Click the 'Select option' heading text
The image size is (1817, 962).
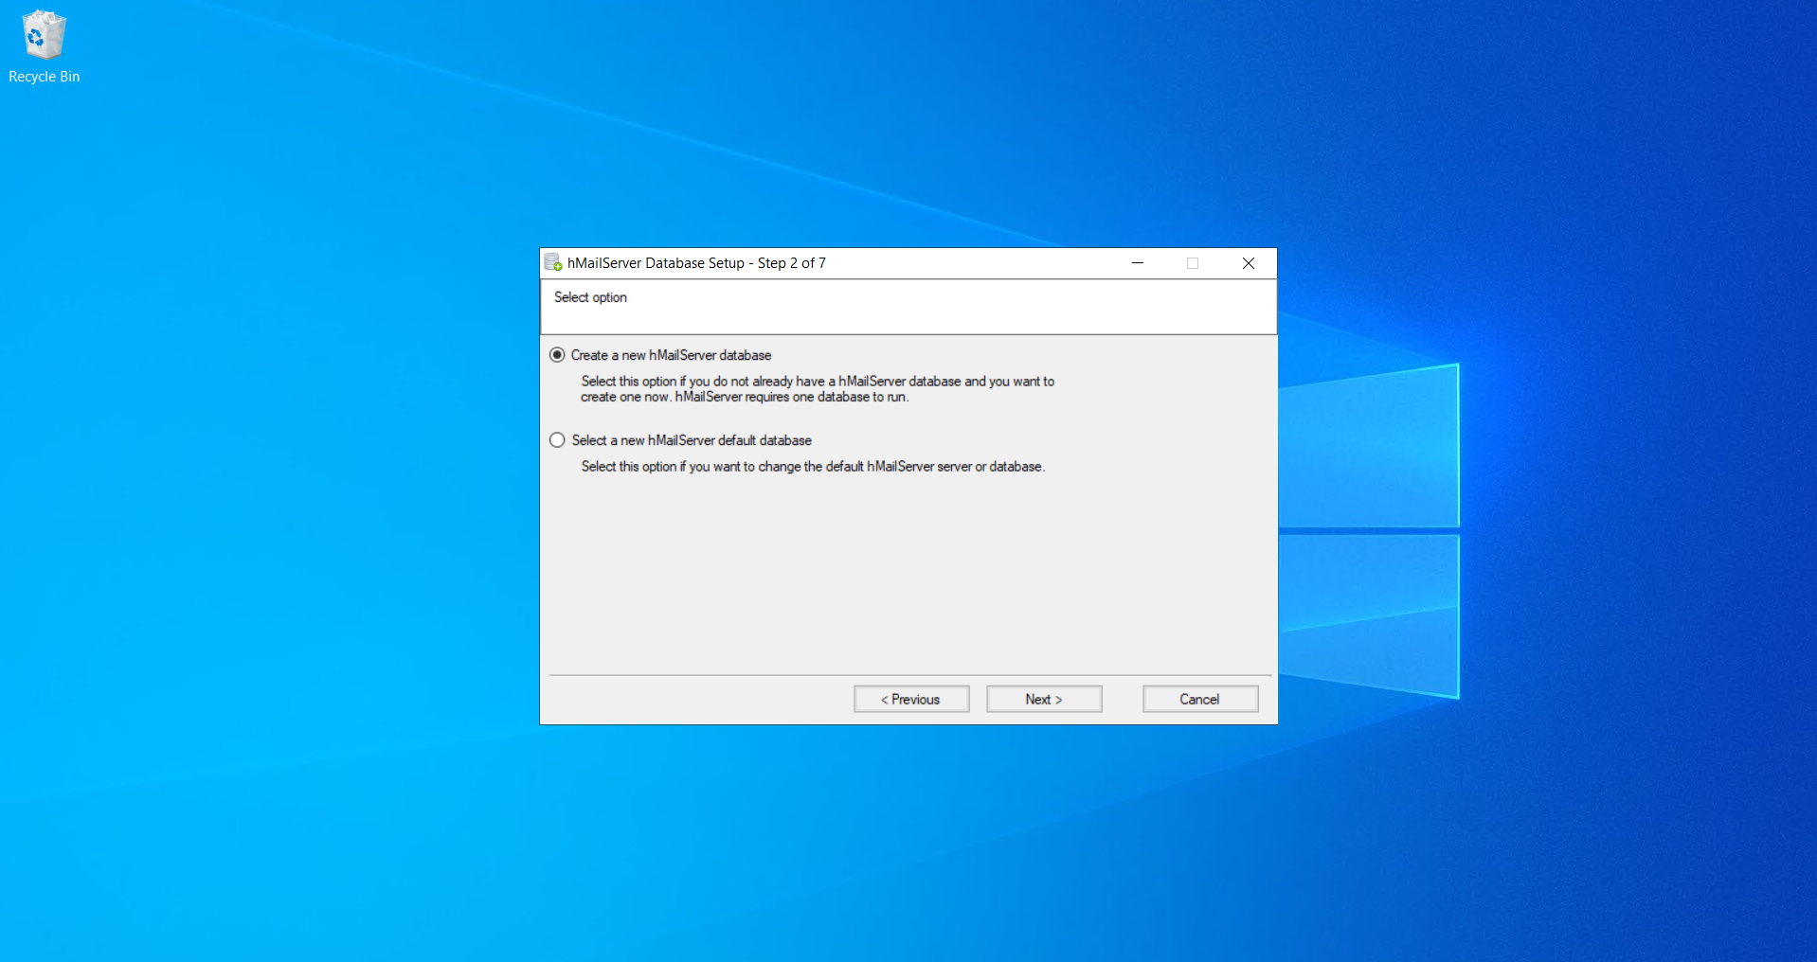coord(590,297)
